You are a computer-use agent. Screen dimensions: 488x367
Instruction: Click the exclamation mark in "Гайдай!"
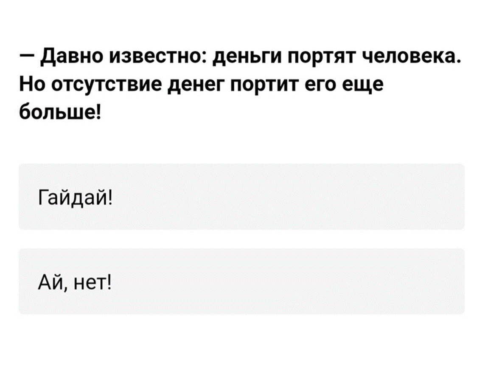tap(111, 197)
